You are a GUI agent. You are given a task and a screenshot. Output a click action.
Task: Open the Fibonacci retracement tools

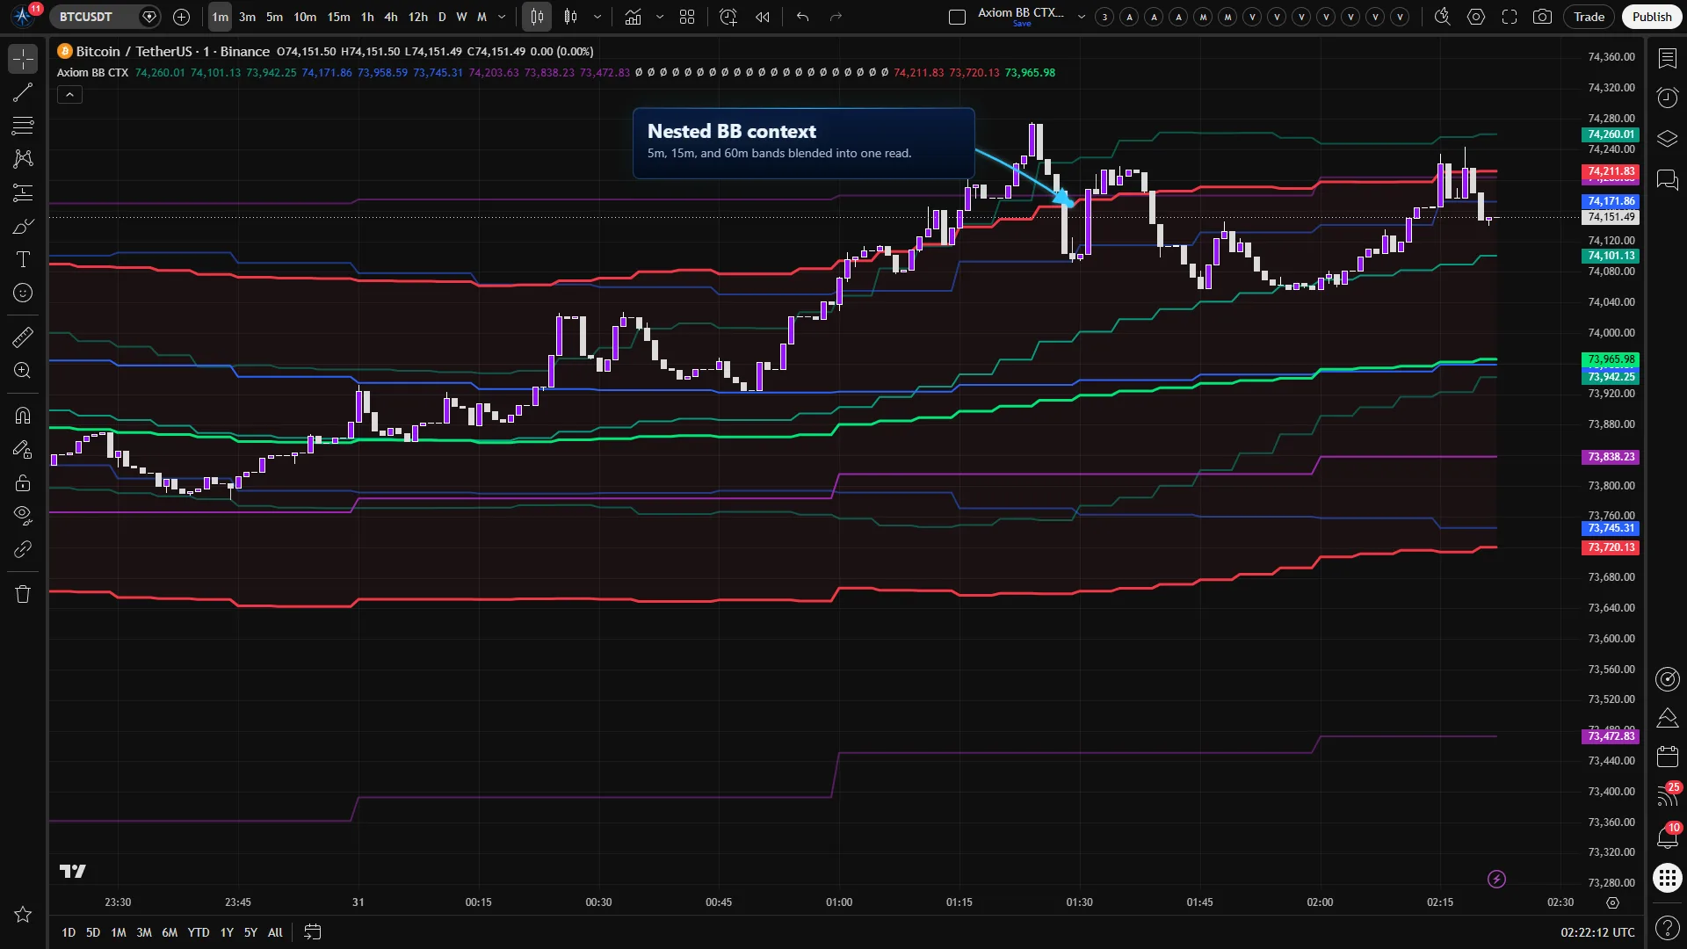[x=23, y=126]
